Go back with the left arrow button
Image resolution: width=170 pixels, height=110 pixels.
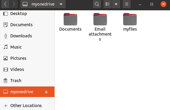5,4
